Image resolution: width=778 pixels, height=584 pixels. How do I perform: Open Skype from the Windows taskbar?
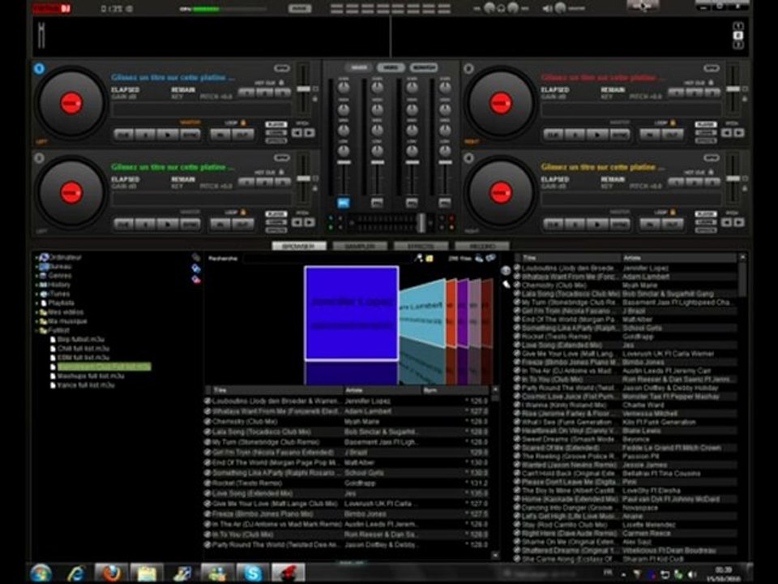tap(253, 573)
